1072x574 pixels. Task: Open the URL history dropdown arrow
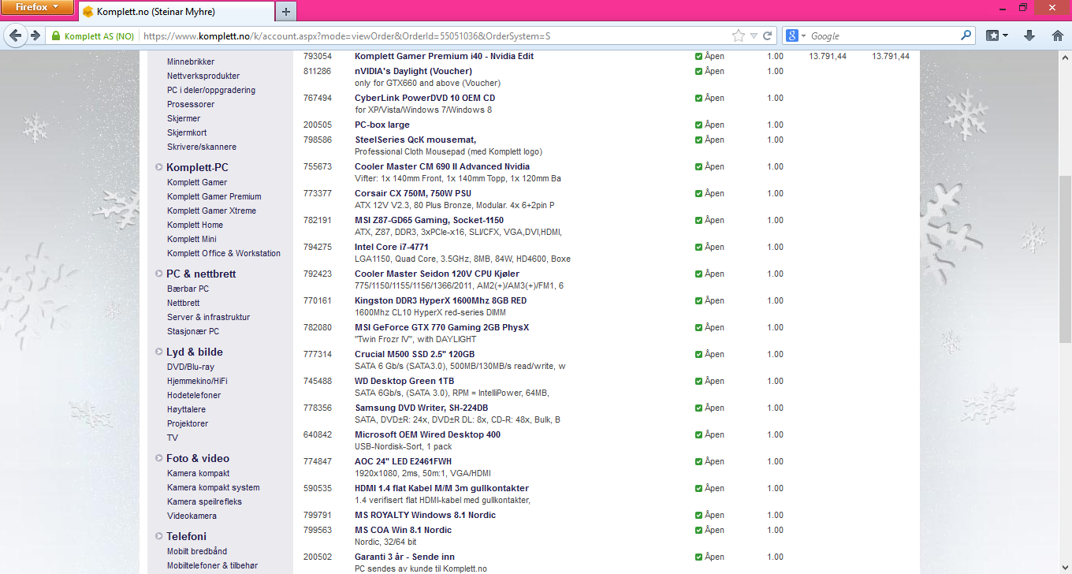point(754,36)
